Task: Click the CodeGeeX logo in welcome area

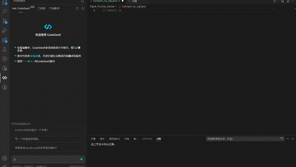Action: click(x=48, y=27)
